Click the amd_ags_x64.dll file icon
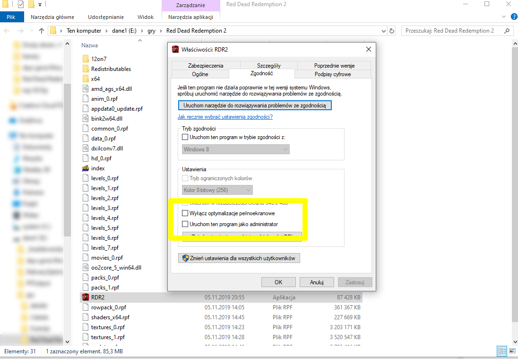 (x=86, y=88)
